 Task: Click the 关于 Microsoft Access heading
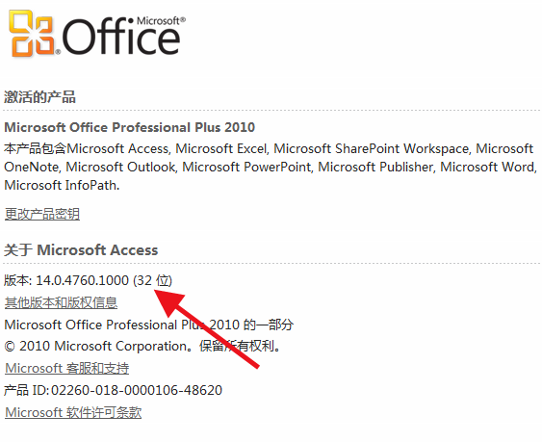pos(81,250)
